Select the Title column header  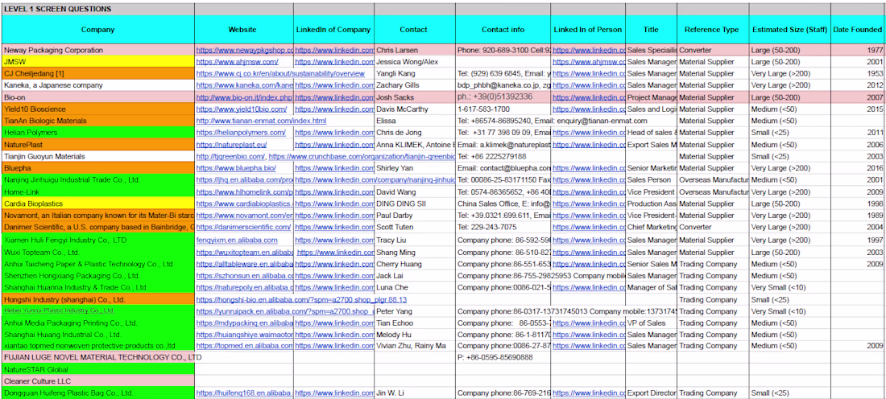click(x=651, y=29)
